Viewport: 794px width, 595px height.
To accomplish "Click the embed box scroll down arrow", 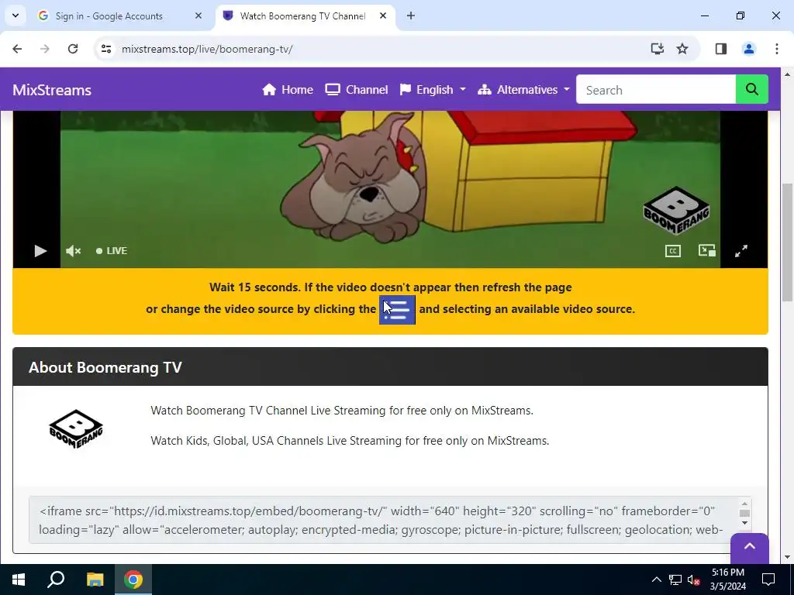I will (x=744, y=523).
